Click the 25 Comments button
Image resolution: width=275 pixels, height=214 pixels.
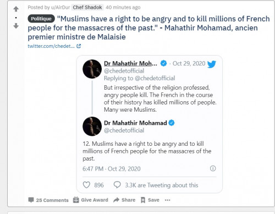click(48, 200)
